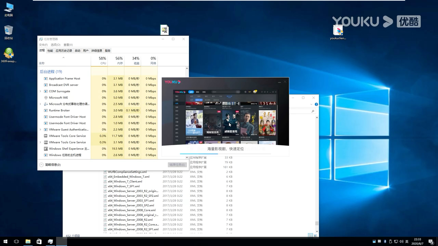This screenshot has height=246, width=438.
Task: Open the 此电脑 desktop icon
Action: pyautogui.click(x=9, y=9)
